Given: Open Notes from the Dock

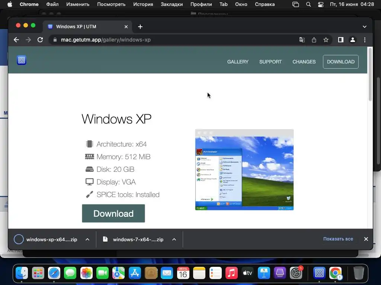Looking at the screenshot, I should click(199, 273).
